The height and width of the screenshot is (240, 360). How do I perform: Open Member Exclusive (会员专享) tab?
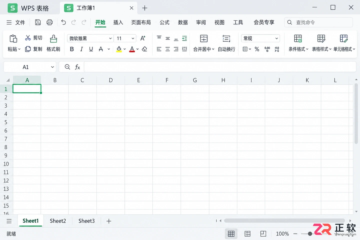(264, 22)
